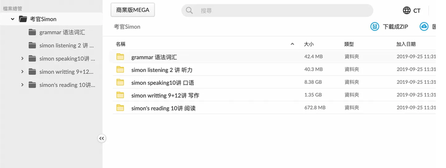Click sidebar folder icon for simon listening
446x168 pixels.
[x=32, y=45]
